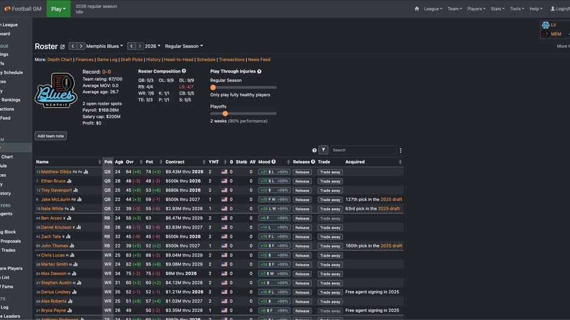Open the green Play dropdown
Viewport: 570px width, 320px height.
59,9
